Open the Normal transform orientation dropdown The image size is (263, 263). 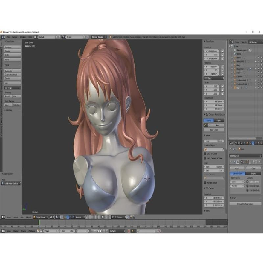pos(79,217)
